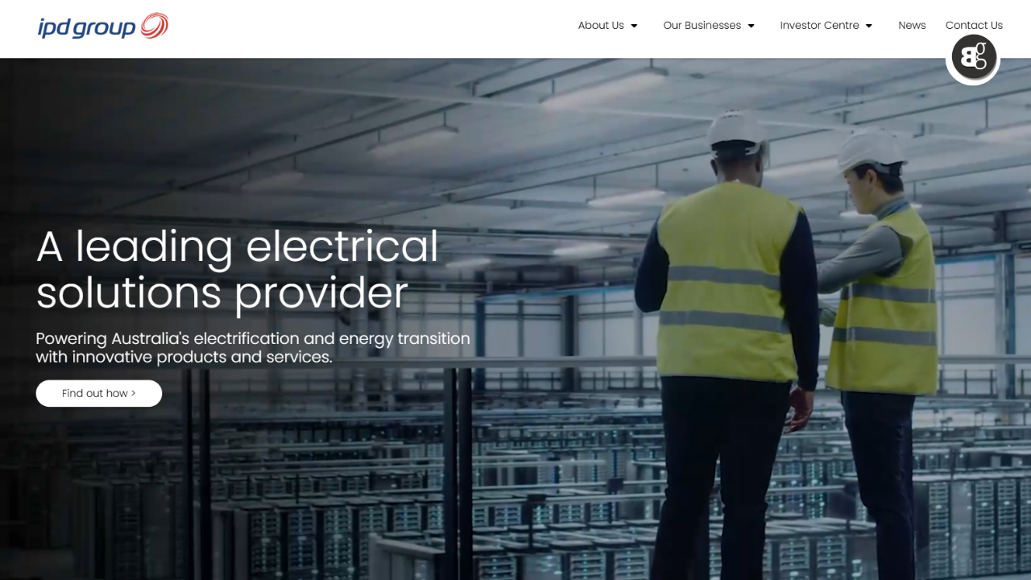Click the Investor Centre menu text

click(x=819, y=26)
